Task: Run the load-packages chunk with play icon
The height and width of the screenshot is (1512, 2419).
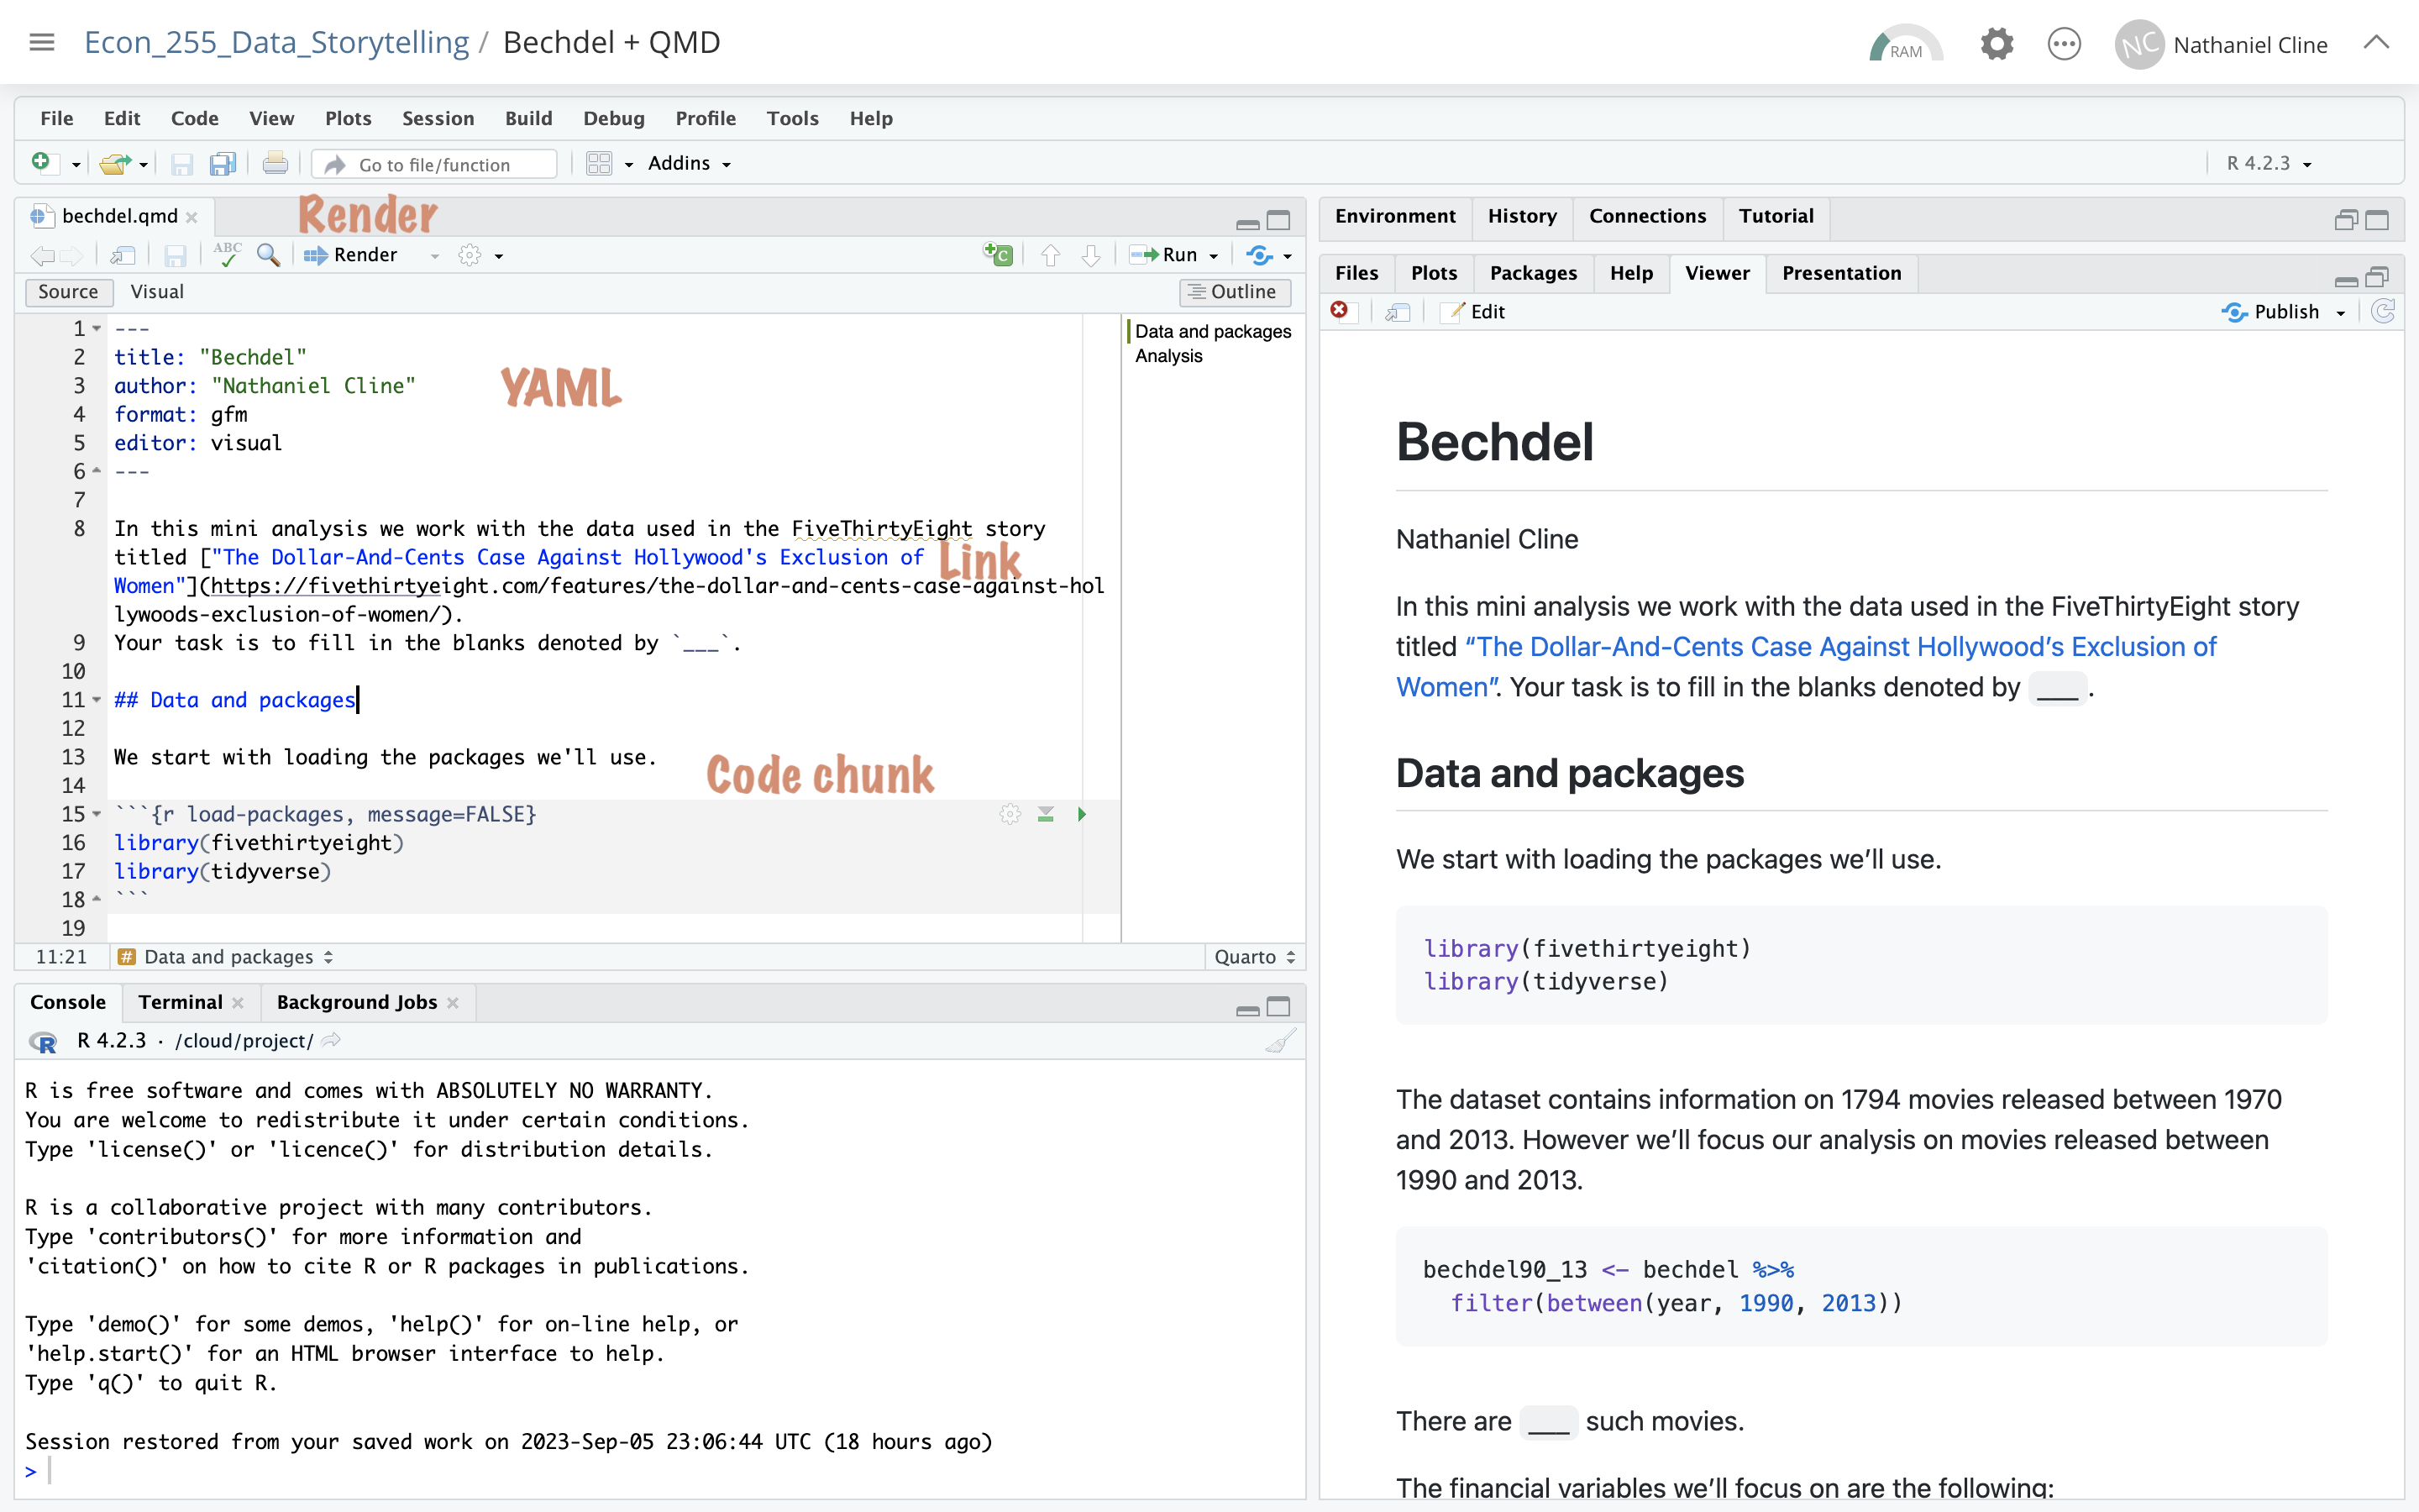Action: coord(1082,814)
